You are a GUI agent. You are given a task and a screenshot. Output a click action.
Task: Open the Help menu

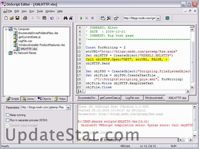tap(60, 11)
